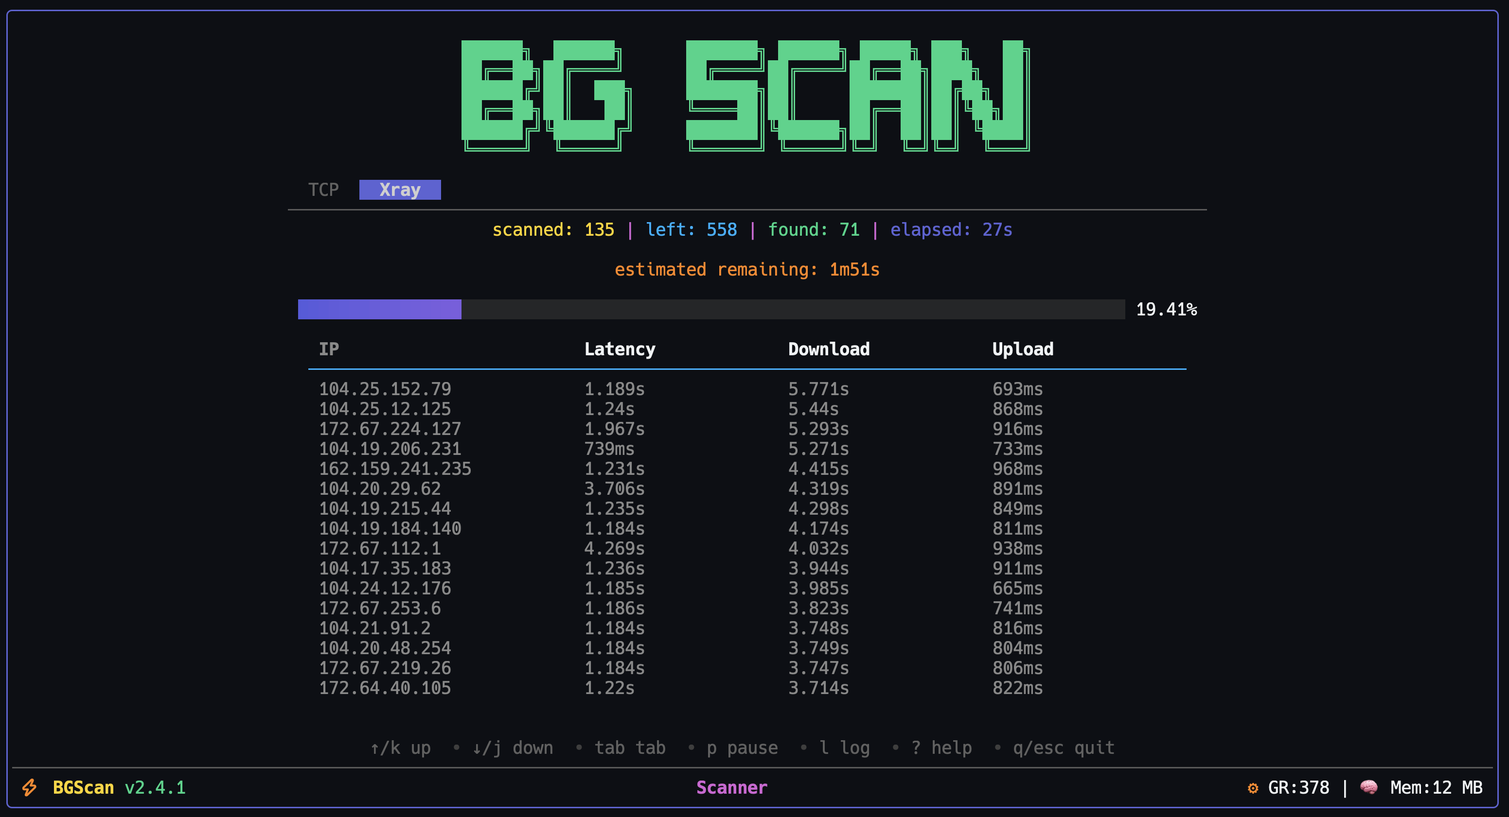Viewport: 1509px width, 817px height.
Task: Select row with IP 172.67.112.1
Action: click(x=747, y=548)
